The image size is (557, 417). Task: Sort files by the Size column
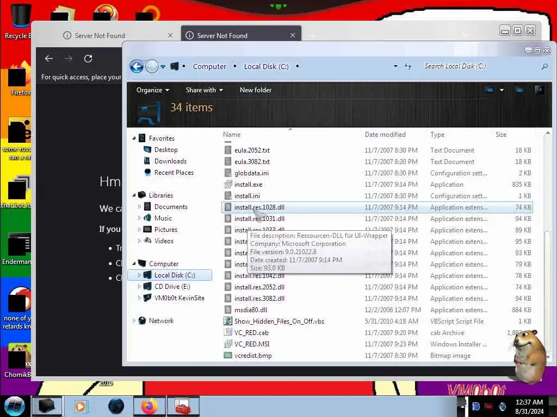[501, 135]
